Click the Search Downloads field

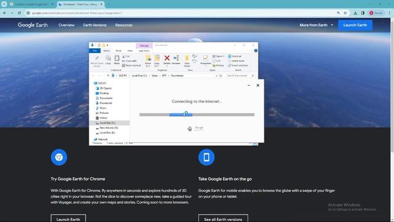(240, 76)
